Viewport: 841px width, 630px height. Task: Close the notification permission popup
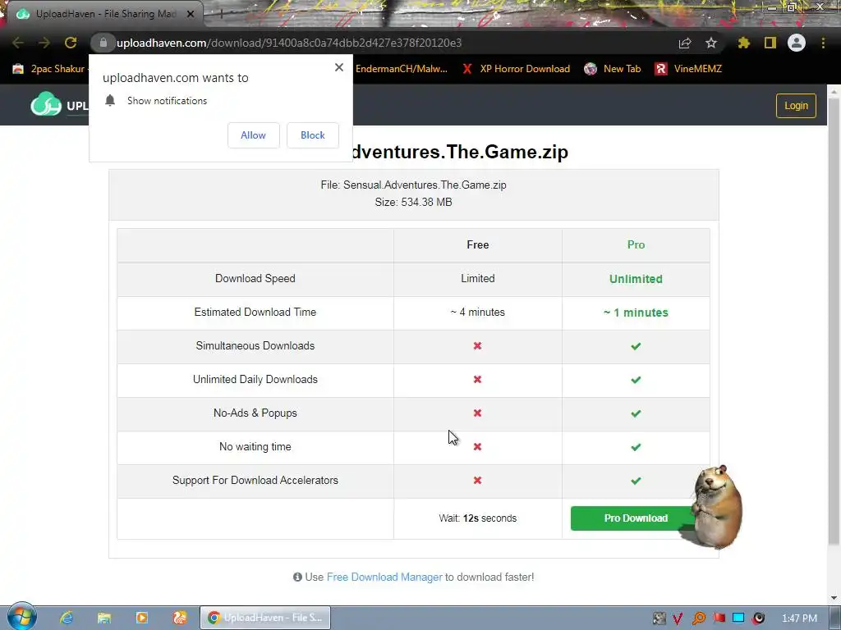click(339, 67)
